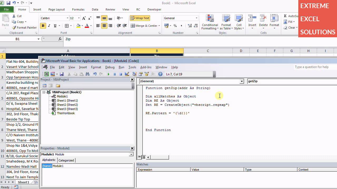This screenshot has height=189, width=337.
Task: Click the Type a question for help box
Action: click(315, 67)
